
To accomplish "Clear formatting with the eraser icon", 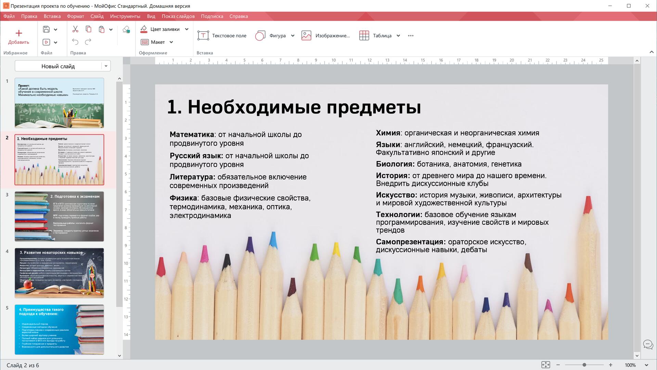I will coord(126,29).
